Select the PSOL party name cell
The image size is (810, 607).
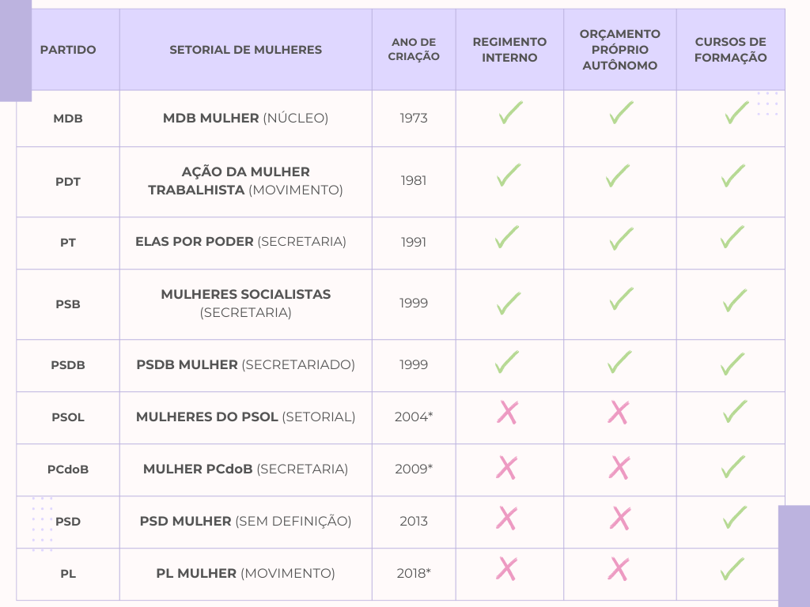click(x=68, y=417)
